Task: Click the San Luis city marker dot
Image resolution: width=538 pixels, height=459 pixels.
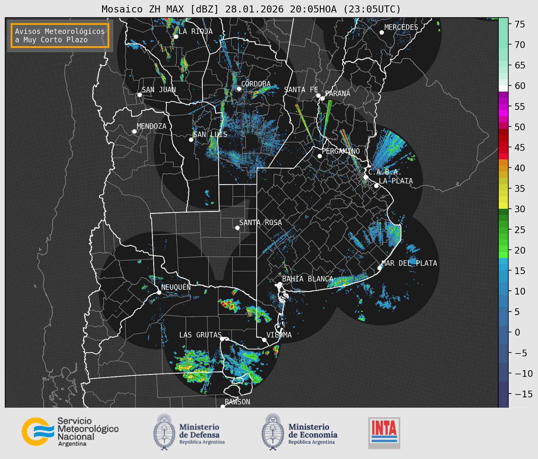Action: pyautogui.click(x=191, y=140)
